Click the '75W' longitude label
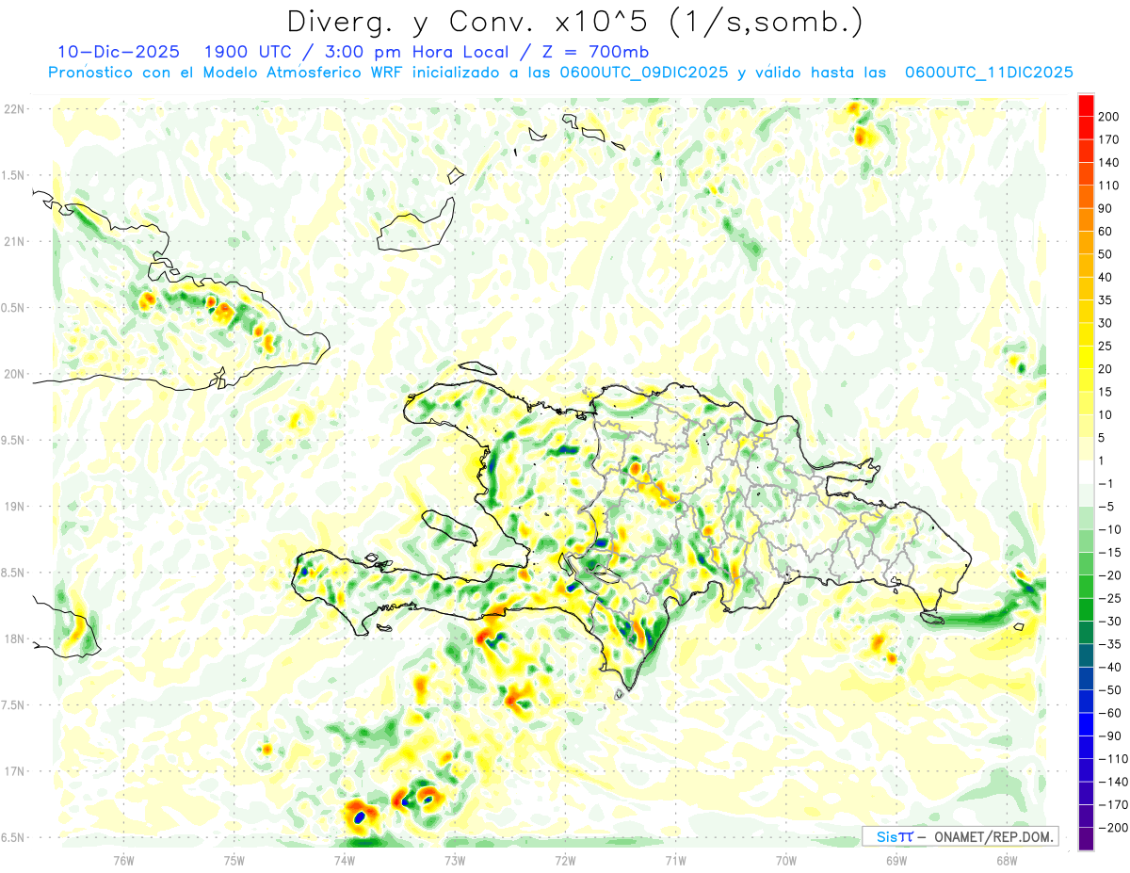The image size is (1130, 873). pos(234,860)
